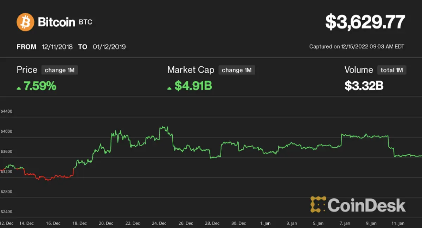Click the "30. Dec" x-axis label
The height and width of the screenshot is (228, 422).
point(238,223)
